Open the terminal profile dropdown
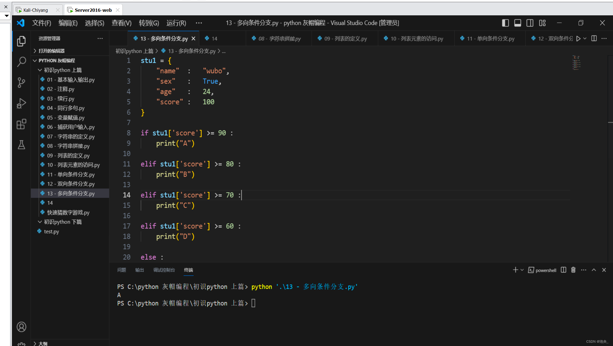The height and width of the screenshot is (346, 613). point(522,270)
